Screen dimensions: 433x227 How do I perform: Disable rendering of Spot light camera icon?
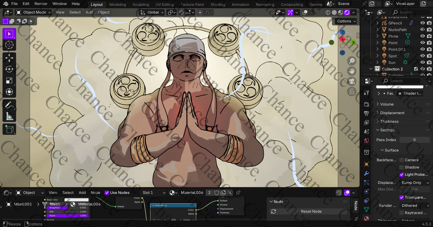point(429,56)
